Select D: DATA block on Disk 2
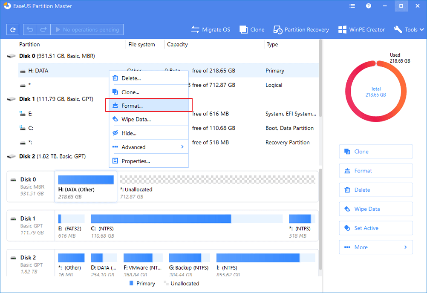This screenshot has width=427, height=293. (x=104, y=265)
